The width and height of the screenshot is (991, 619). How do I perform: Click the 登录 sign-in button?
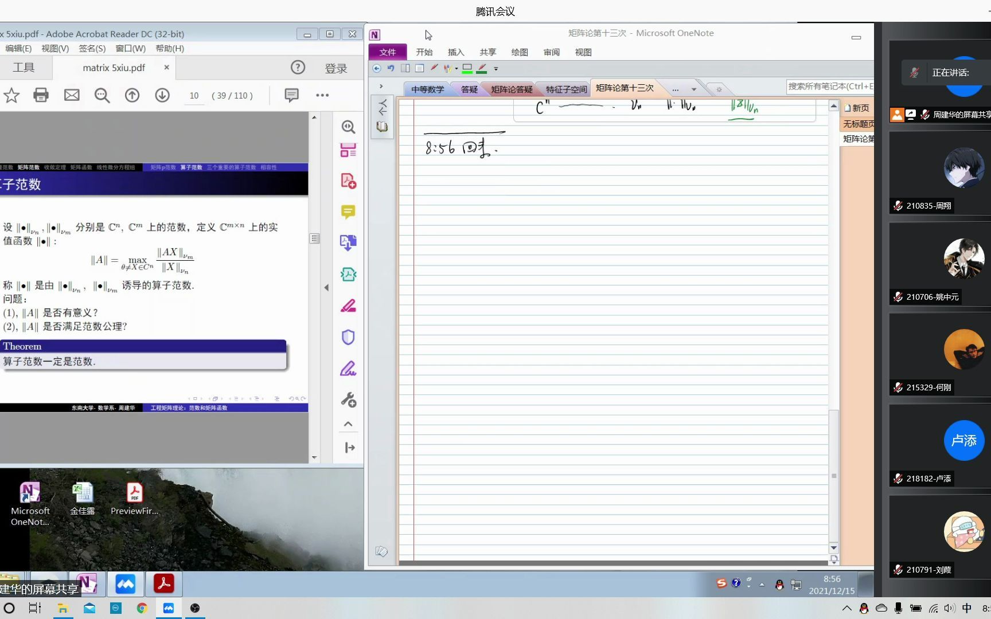click(x=336, y=68)
